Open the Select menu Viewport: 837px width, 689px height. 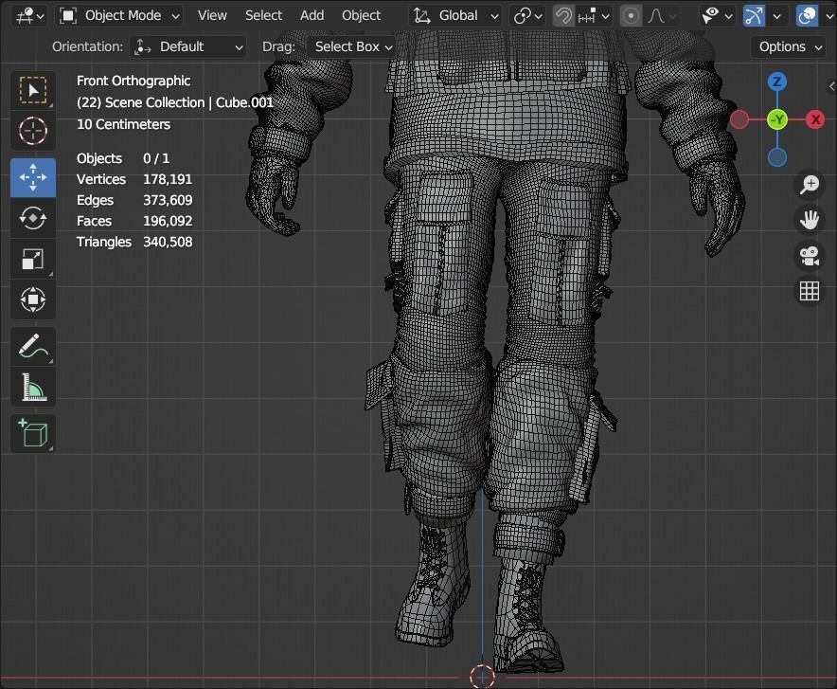pyautogui.click(x=264, y=15)
